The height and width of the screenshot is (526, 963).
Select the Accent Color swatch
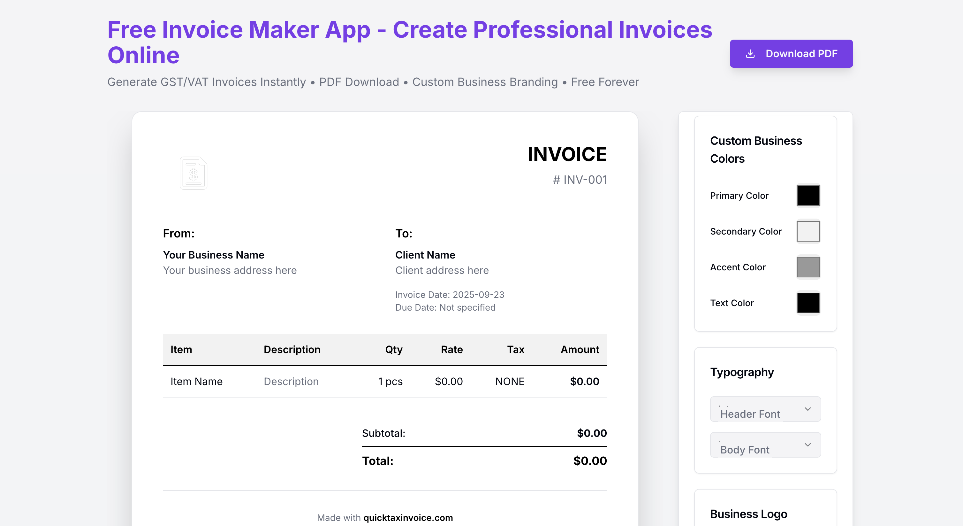(808, 267)
